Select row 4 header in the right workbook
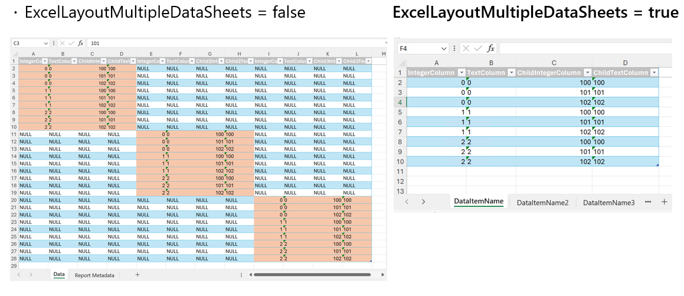Viewport: 684px width, 296px height. 400,103
